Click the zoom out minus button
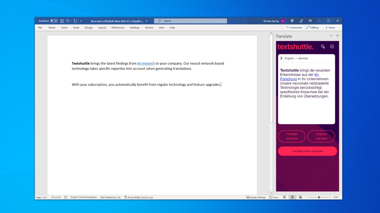The height and width of the screenshot is (213, 380). (x=306, y=197)
